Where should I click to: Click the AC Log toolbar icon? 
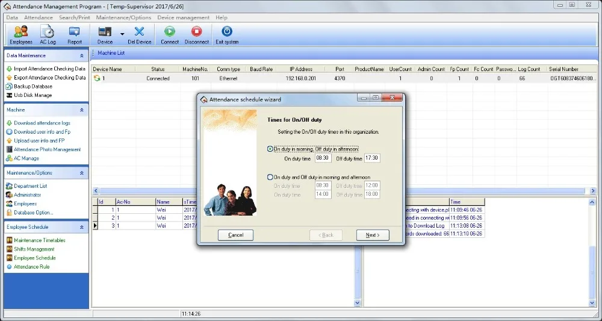click(48, 34)
